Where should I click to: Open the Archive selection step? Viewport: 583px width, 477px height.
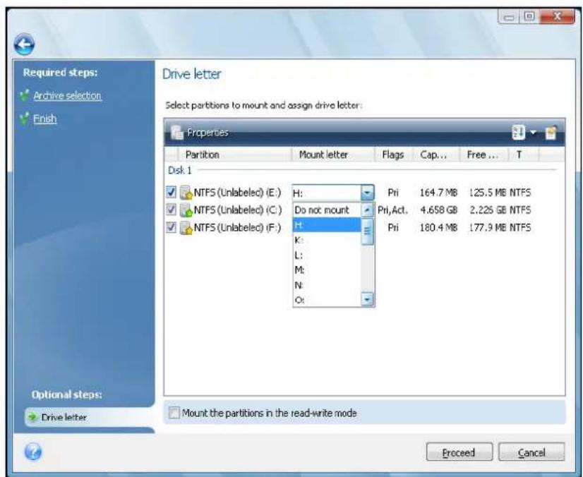click(67, 96)
